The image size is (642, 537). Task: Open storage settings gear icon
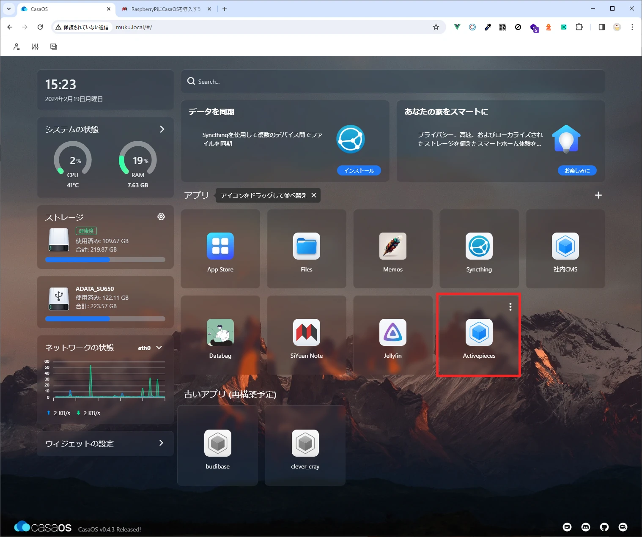pyautogui.click(x=161, y=216)
